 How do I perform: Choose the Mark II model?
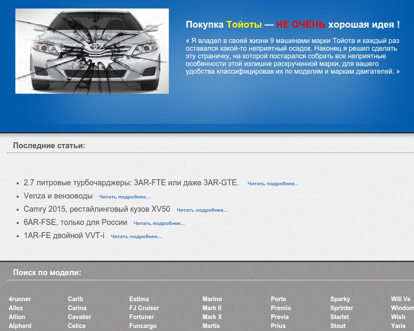(x=212, y=308)
